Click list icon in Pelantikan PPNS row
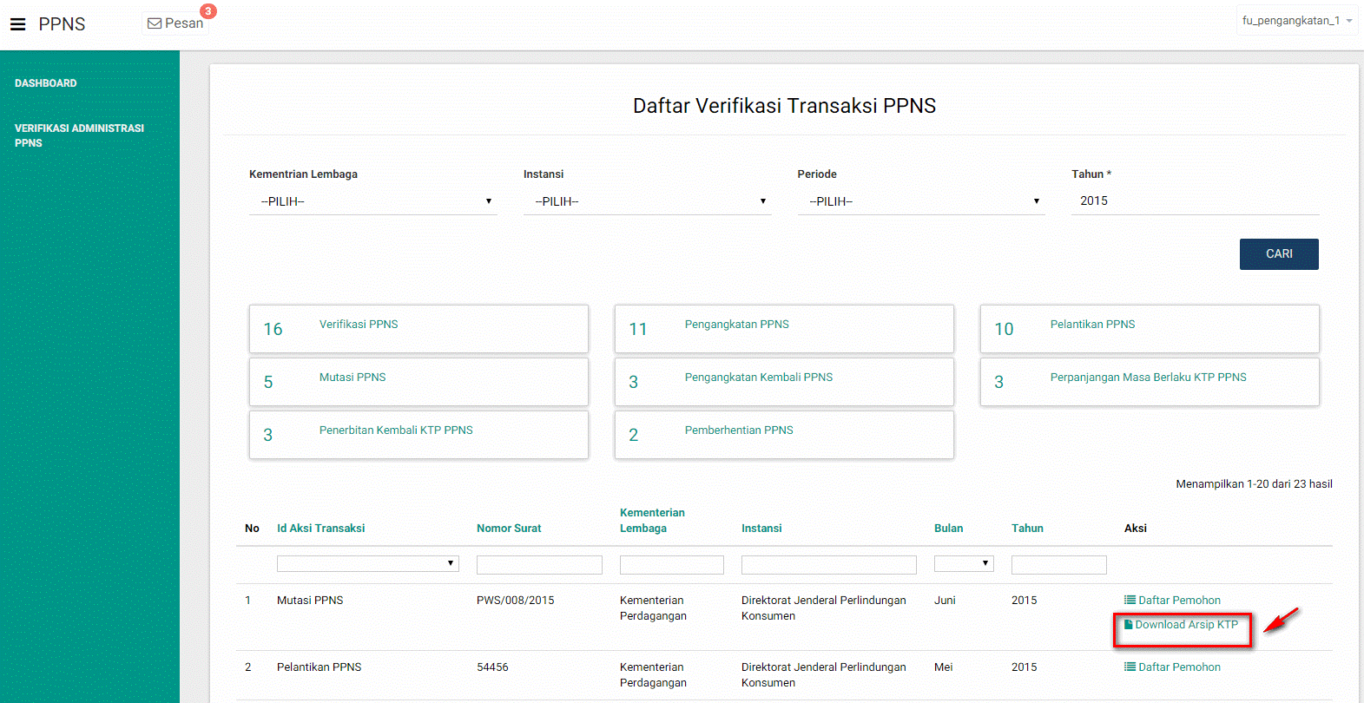1364x703 pixels. pos(1130,667)
